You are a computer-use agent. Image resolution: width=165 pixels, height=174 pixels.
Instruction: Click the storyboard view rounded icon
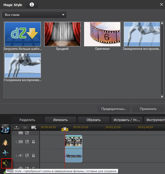point(25,128)
